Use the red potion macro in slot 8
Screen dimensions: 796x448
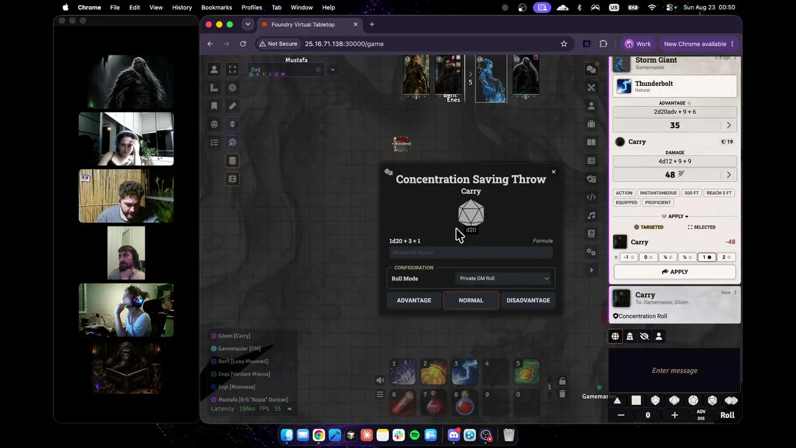tap(465, 403)
